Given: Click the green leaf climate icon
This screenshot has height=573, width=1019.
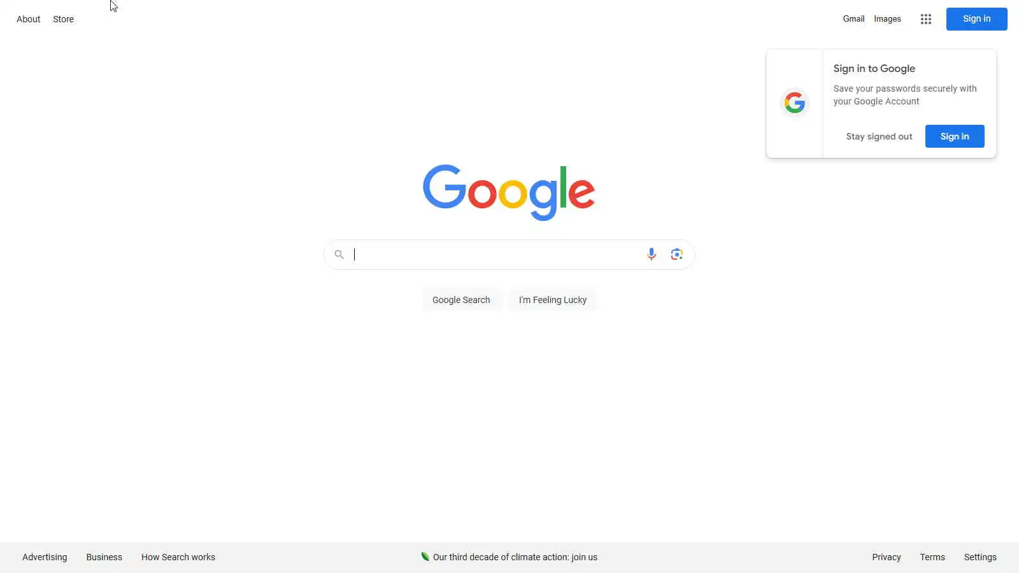Looking at the screenshot, I should (x=425, y=556).
